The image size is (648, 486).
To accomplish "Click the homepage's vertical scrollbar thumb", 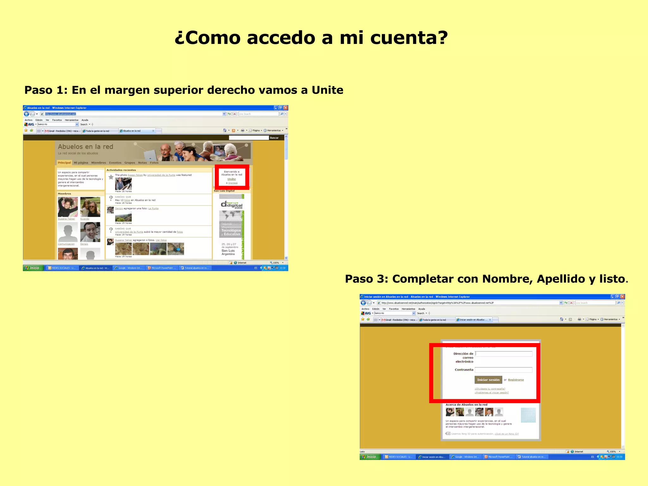I will [x=286, y=149].
